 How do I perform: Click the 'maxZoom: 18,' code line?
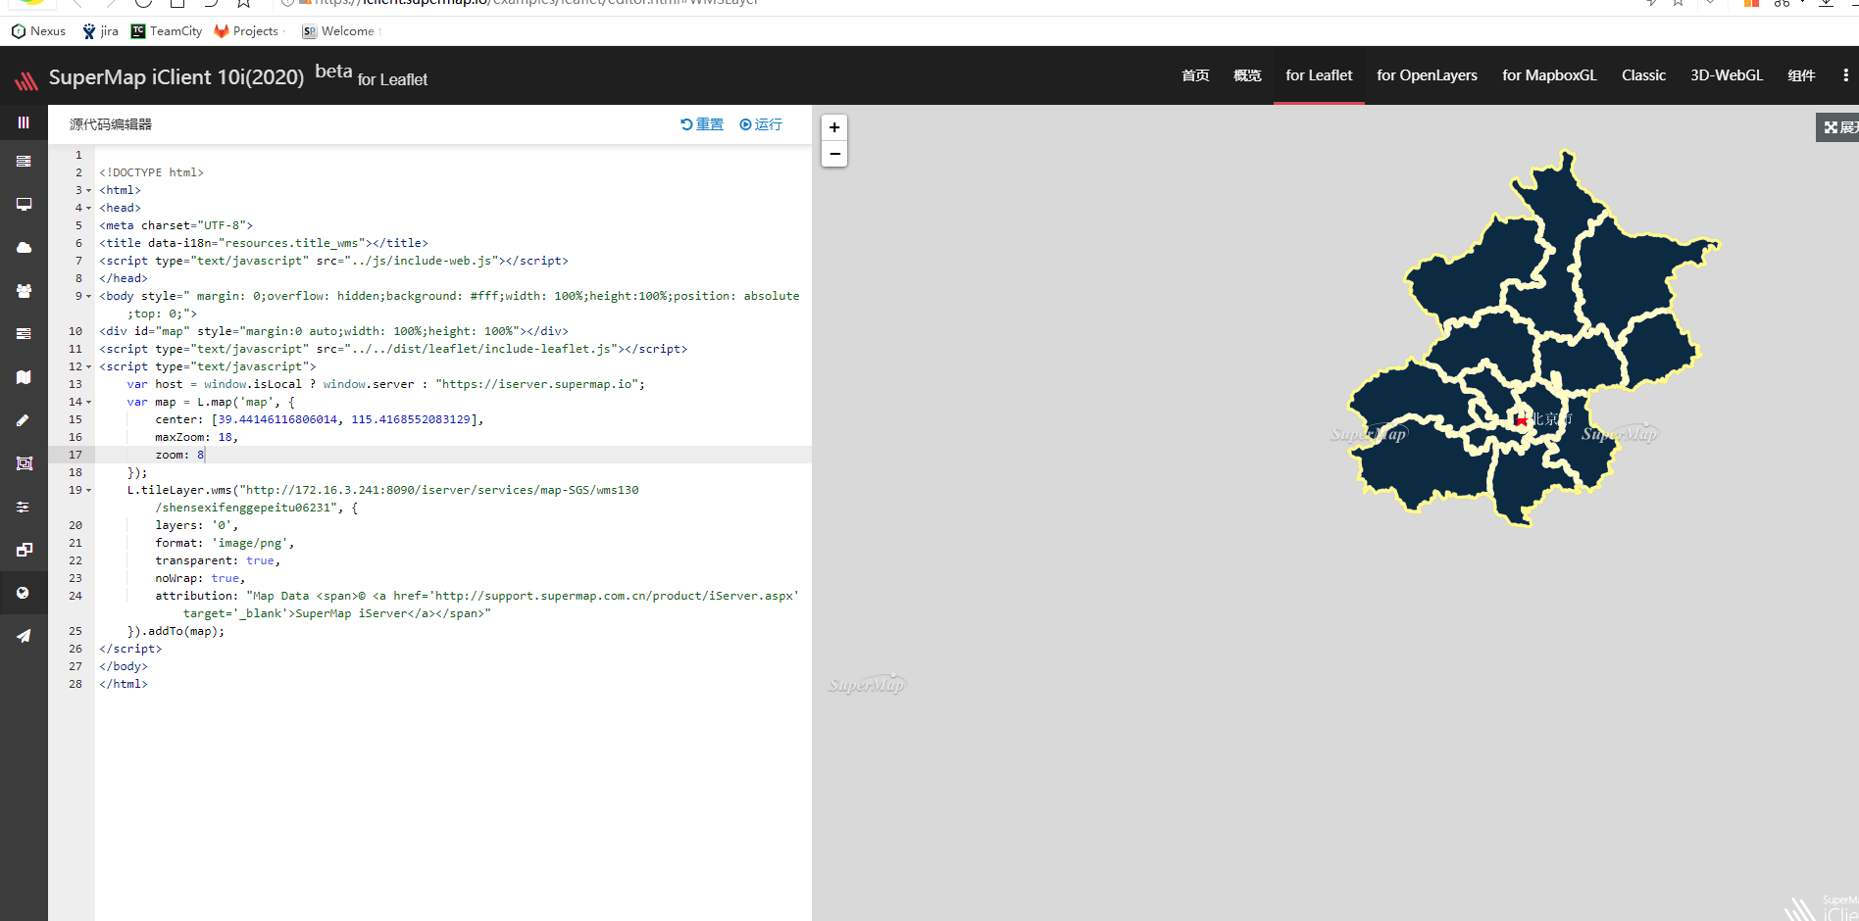pos(196,437)
